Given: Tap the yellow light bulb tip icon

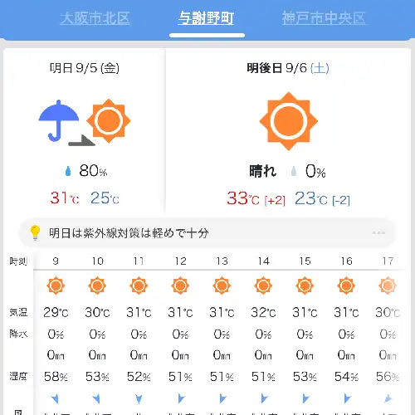Looking at the screenshot, I should pos(35,232).
